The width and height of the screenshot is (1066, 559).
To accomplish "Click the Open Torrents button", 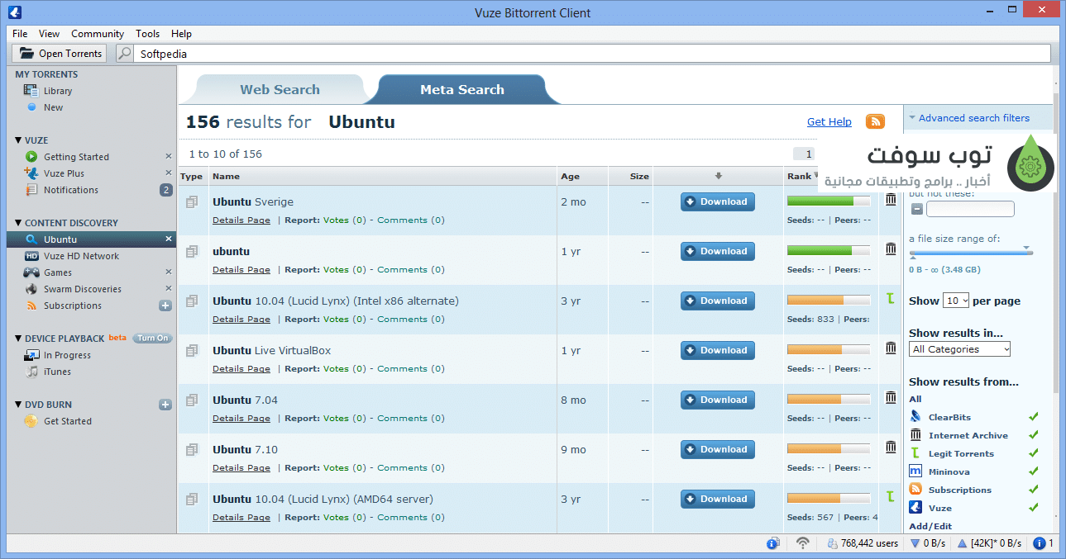I will pos(61,54).
